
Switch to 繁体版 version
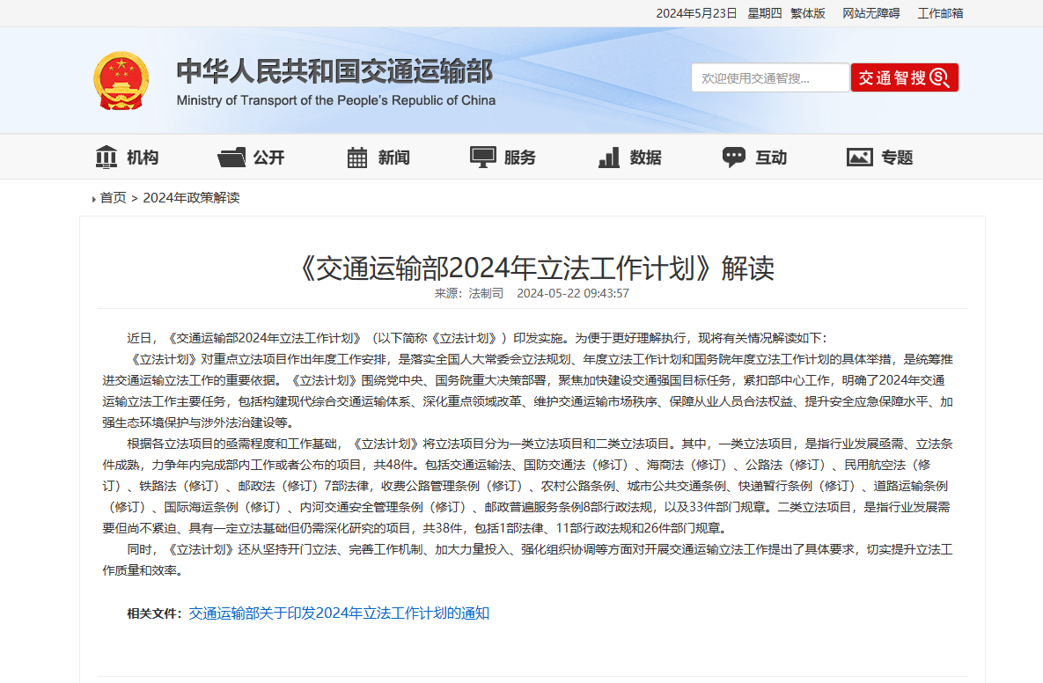807,13
